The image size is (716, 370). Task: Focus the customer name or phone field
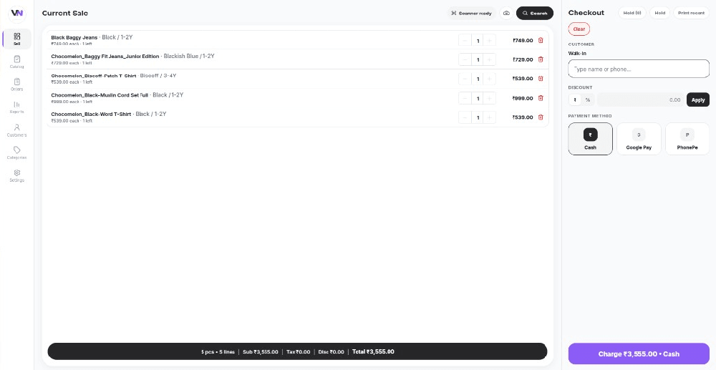tap(639, 69)
